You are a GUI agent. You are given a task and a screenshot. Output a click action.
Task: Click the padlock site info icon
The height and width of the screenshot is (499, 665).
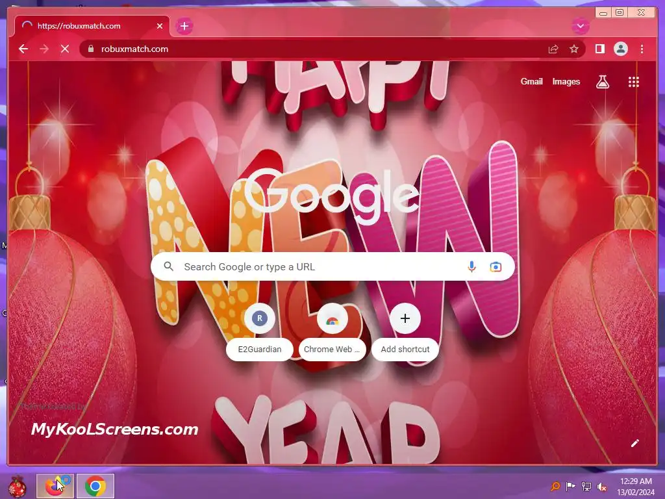pos(90,49)
